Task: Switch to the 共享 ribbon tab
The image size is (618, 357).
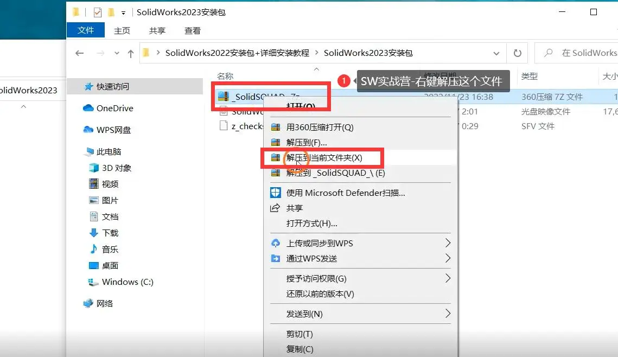Action: point(157,31)
